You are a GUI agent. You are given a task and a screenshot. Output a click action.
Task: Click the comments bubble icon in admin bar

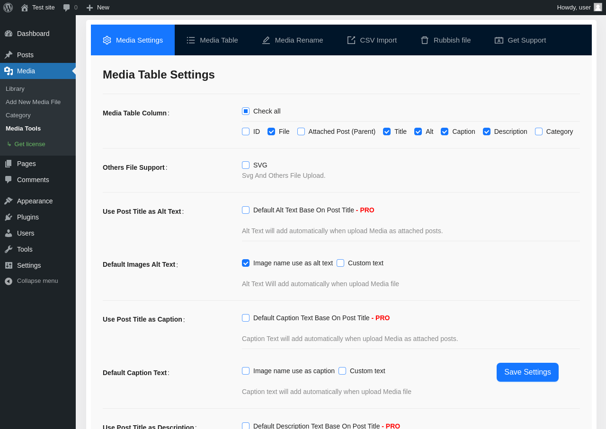[67, 8]
